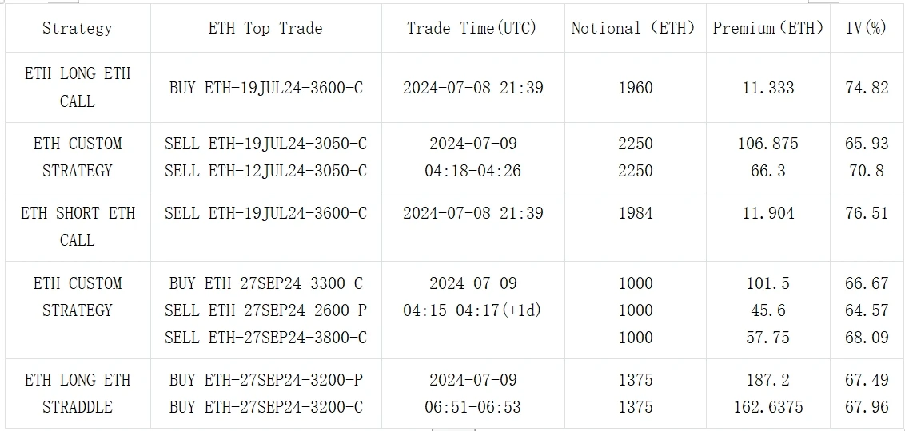Click the 74.82 IV value

pyautogui.click(x=867, y=87)
